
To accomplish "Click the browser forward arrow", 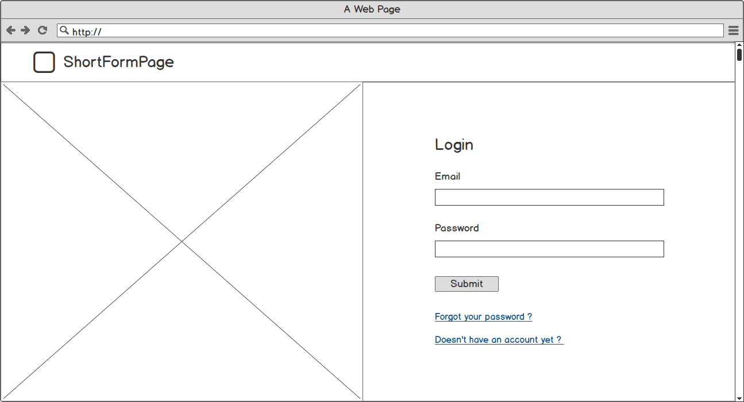I will [x=25, y=30].
